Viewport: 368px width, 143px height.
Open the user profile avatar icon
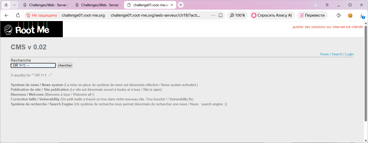coord(316,5)
